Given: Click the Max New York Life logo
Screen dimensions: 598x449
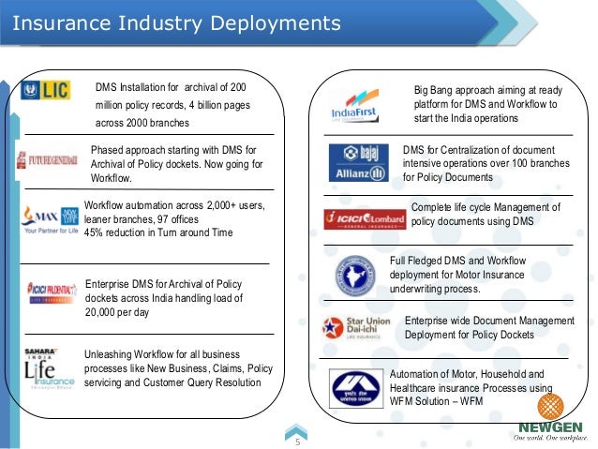Looking at the screenshot, I should 51,219.
